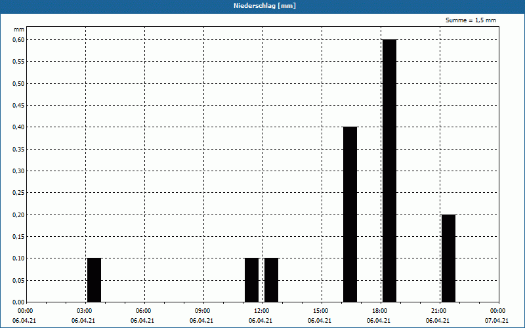Image resolution: width=525 pixels, height=328 pixels.
Task: Select the 0,55 y-axis value
Action: 18,62
